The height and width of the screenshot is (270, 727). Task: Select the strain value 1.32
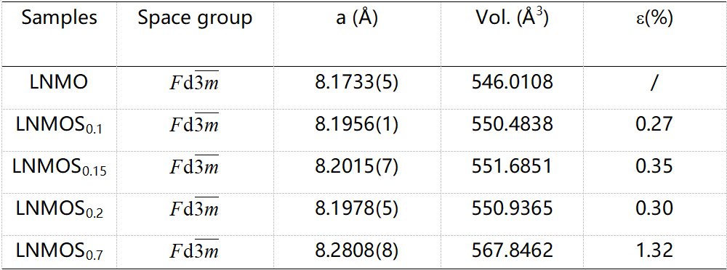coord(654,251)
